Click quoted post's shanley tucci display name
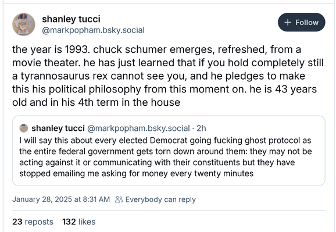 point(58,129)
